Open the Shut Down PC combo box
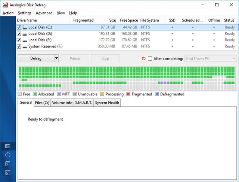The image size is (239, 182). pyautogui.click(x=210, y=58)
